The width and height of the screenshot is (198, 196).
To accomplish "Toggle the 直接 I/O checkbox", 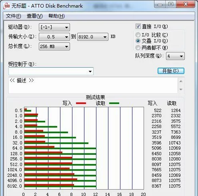I will pyautogui.click(x=138, y=26).
